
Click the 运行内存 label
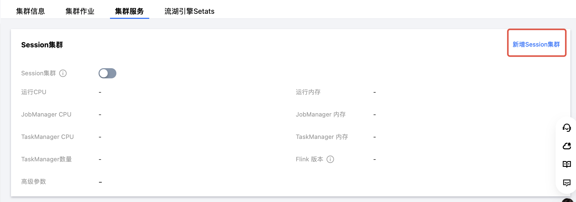point(308,92)
